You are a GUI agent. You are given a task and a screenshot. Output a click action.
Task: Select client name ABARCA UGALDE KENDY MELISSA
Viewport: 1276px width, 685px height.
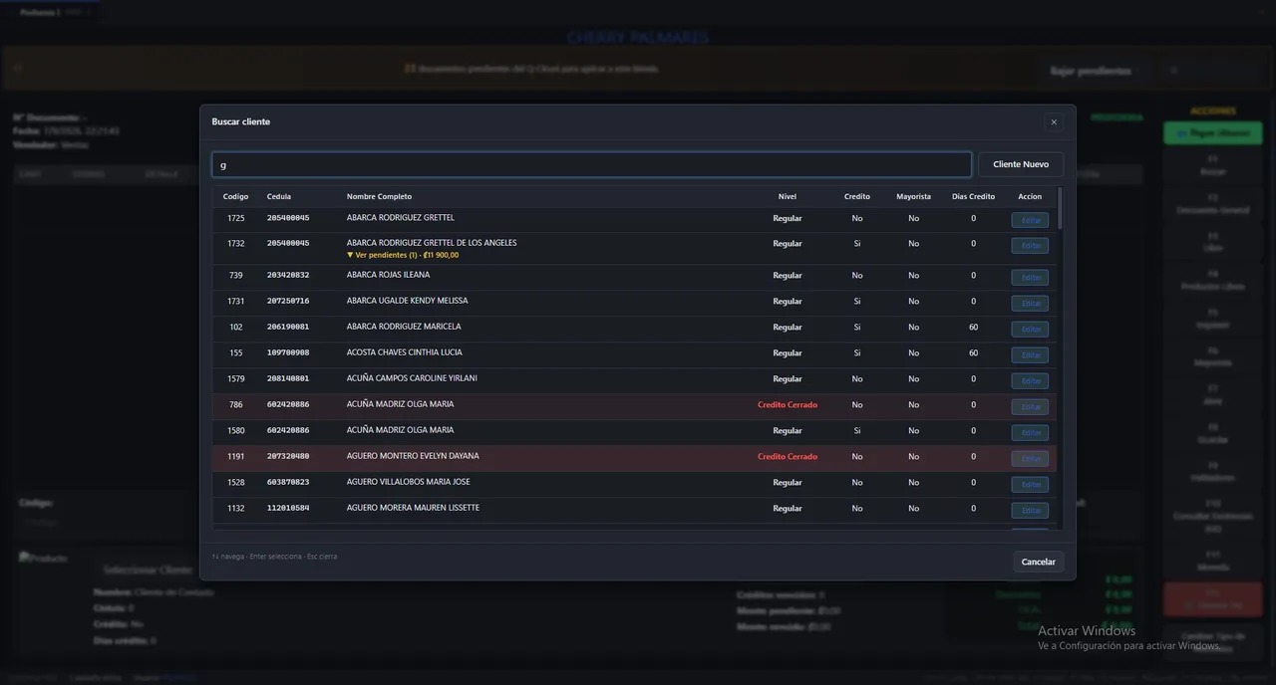tap(407, 301)
